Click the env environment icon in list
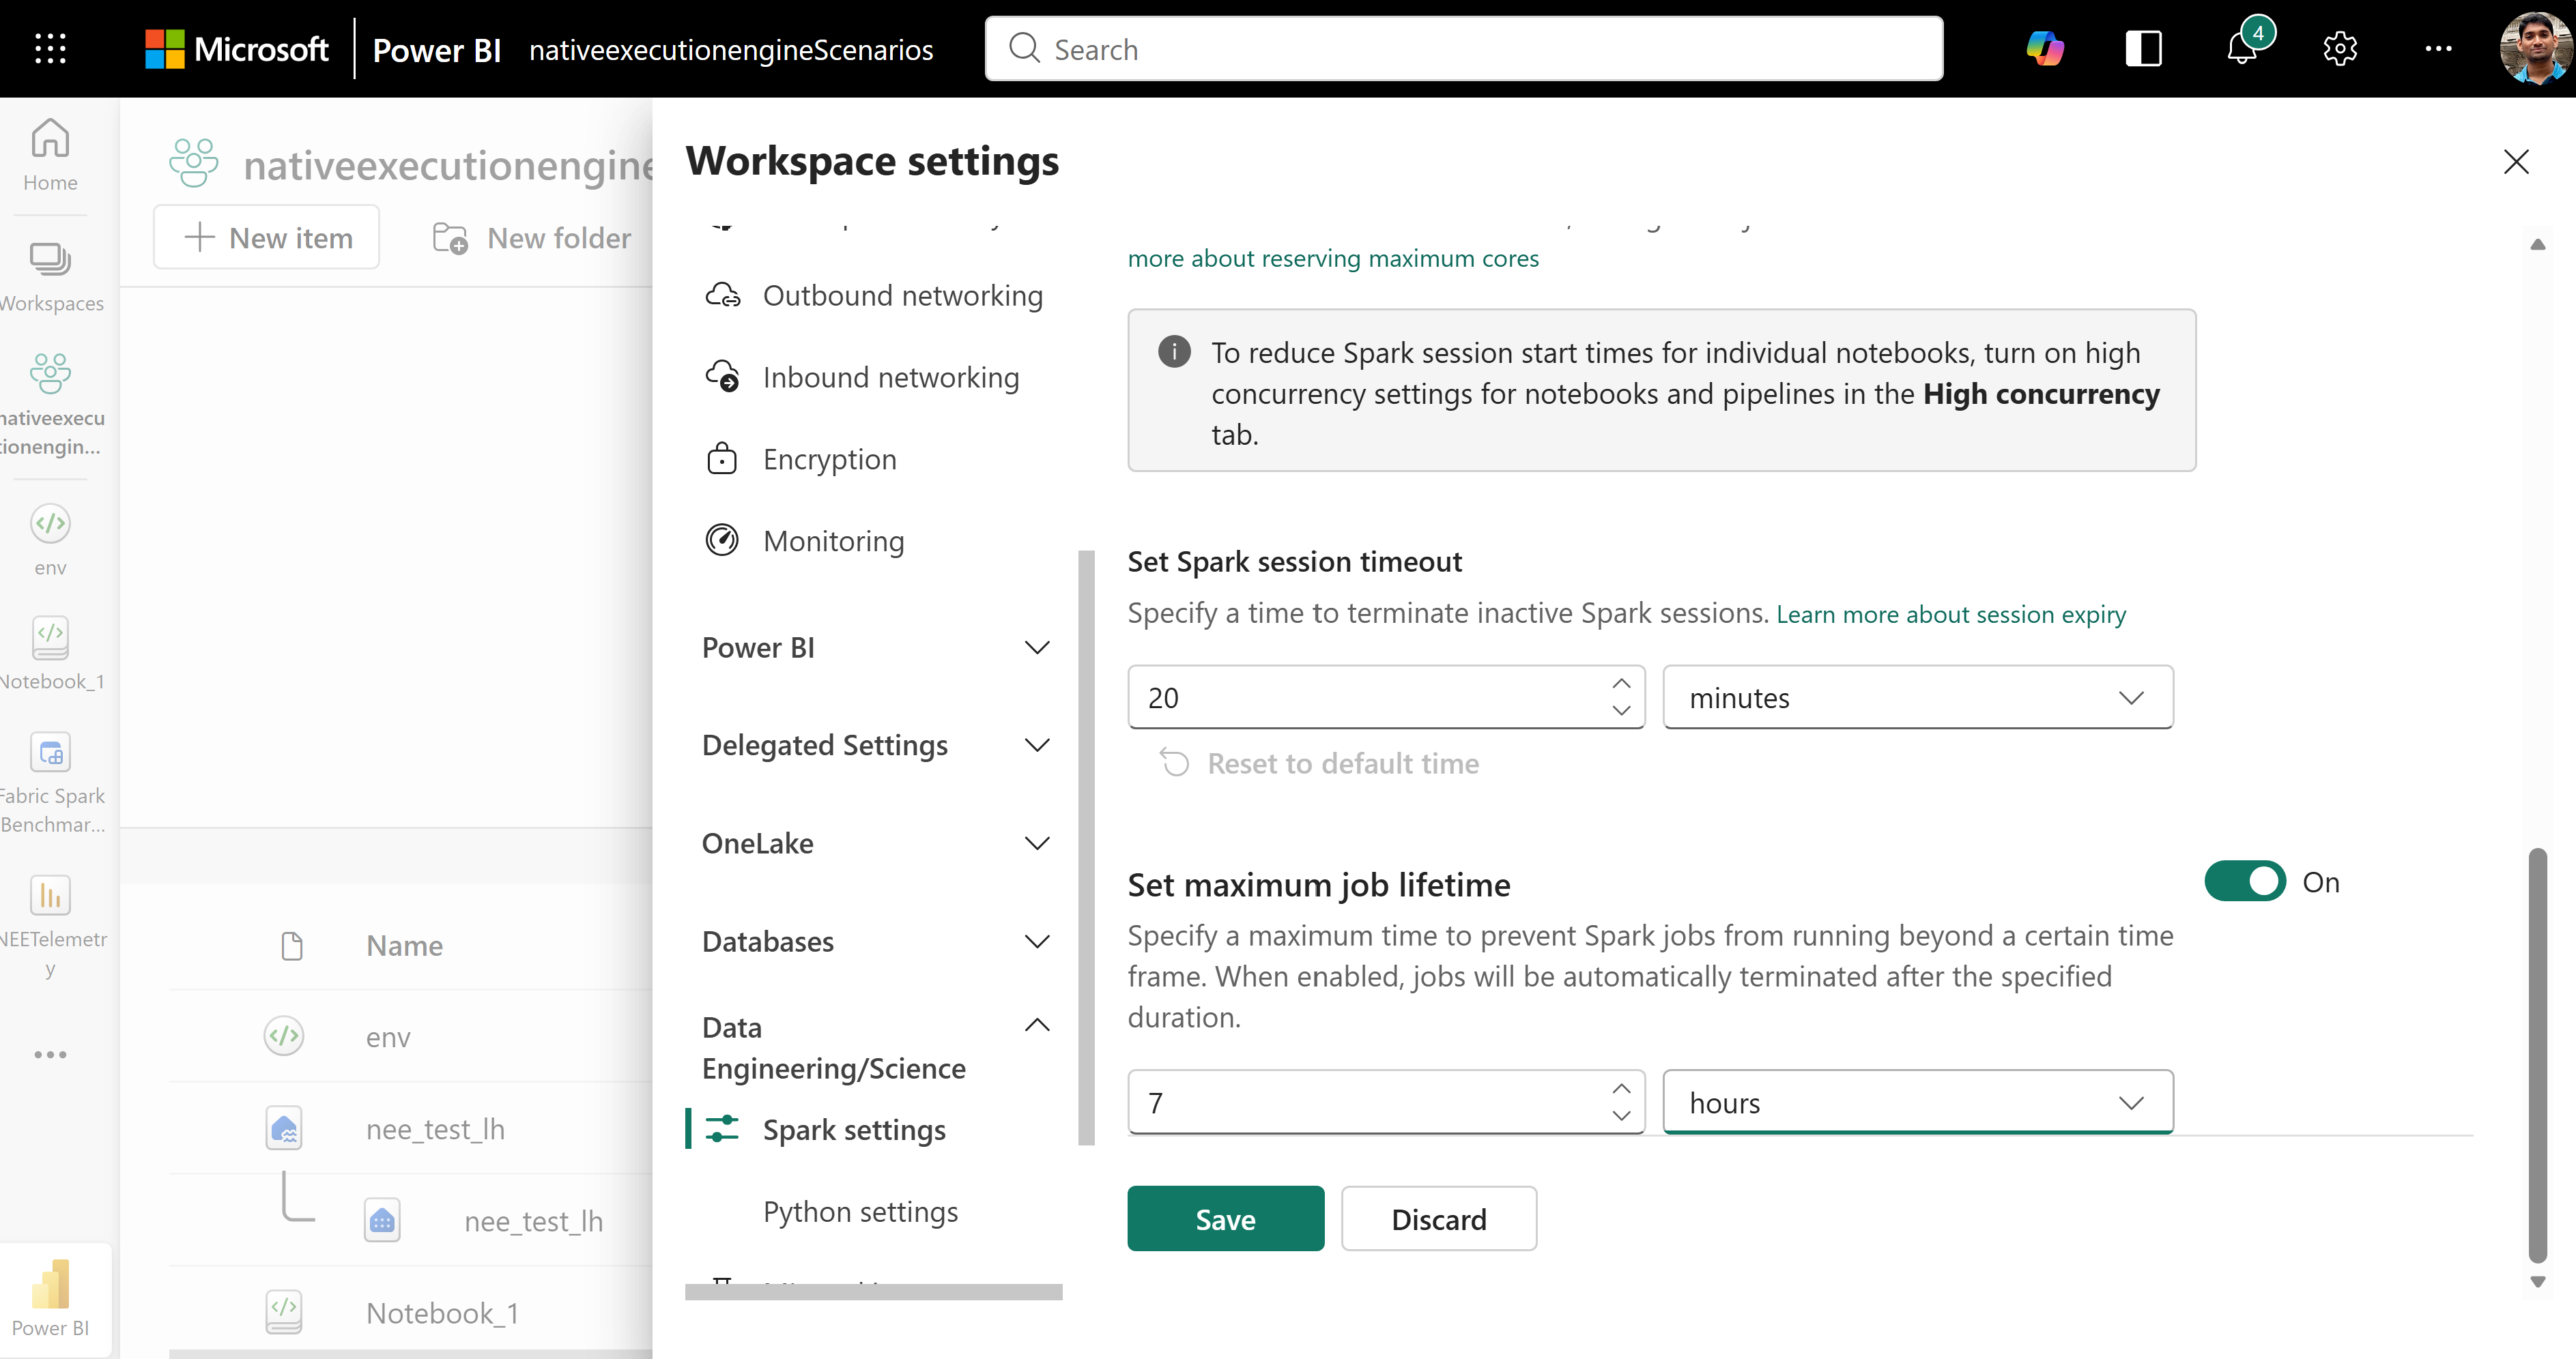This screenshot has height=1359, width=2576. click(284, 1036)
